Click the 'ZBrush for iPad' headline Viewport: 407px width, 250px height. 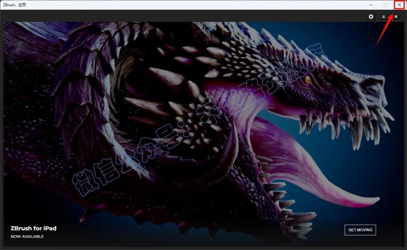point(34,228)
